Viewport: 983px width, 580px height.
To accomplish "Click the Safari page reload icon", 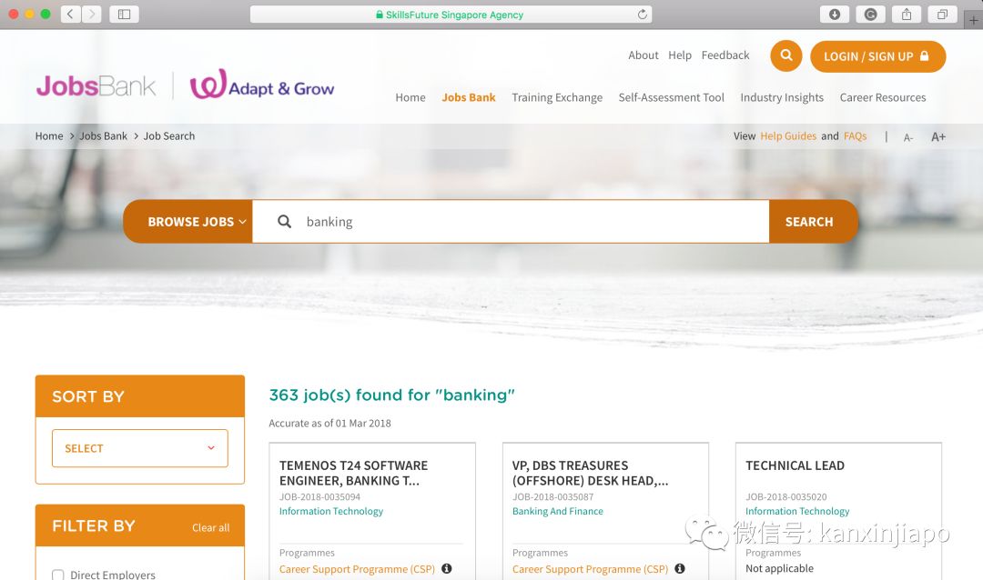I will 643,15.
